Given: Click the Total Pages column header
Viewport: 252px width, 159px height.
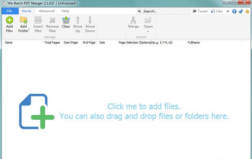Looking at the screenshot, I should click(52, 43).
